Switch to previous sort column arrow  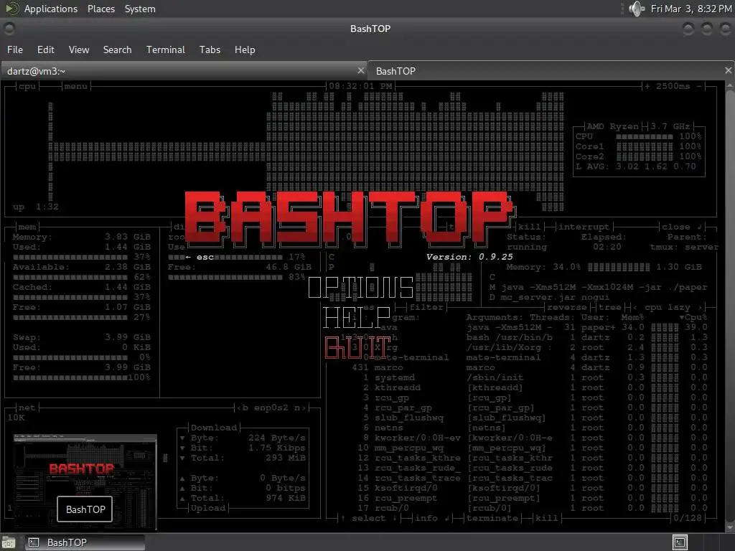coord(635,307)
